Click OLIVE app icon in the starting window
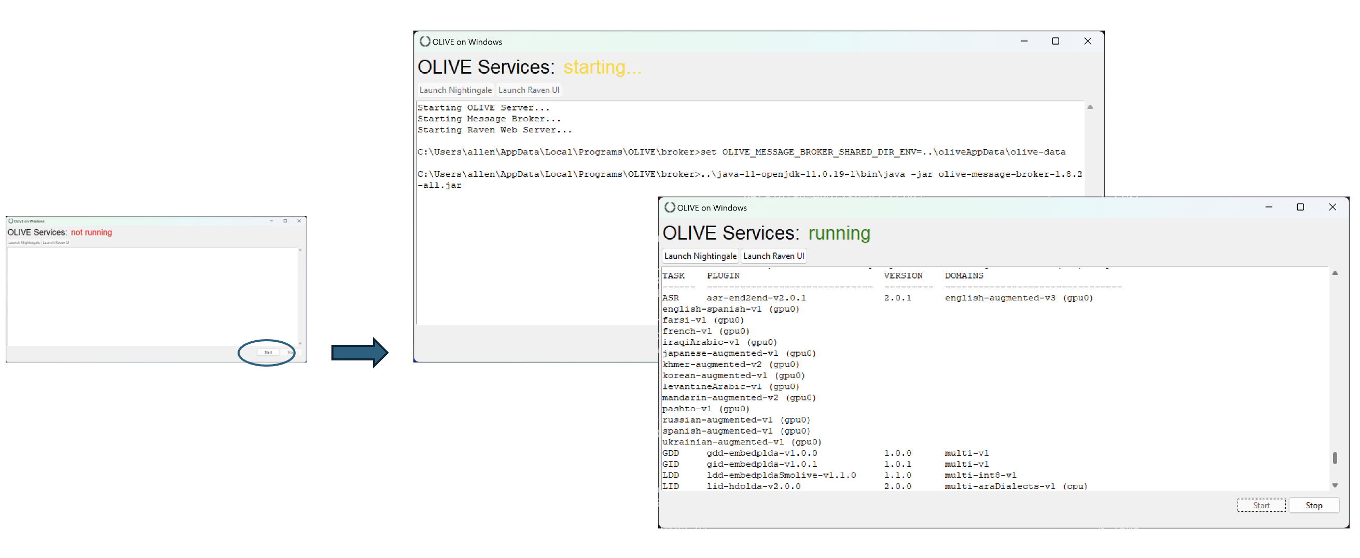This screenshot has height=558, width=1360. pos(424,41)
